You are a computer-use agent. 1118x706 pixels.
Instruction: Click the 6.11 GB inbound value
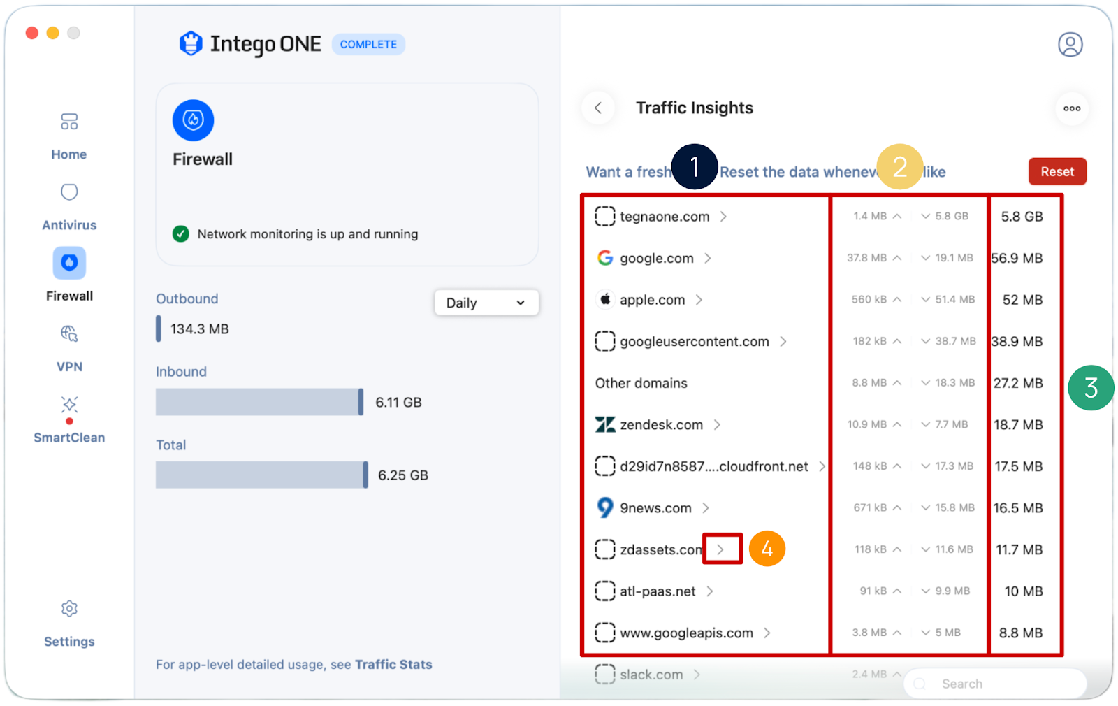[398, 402]
